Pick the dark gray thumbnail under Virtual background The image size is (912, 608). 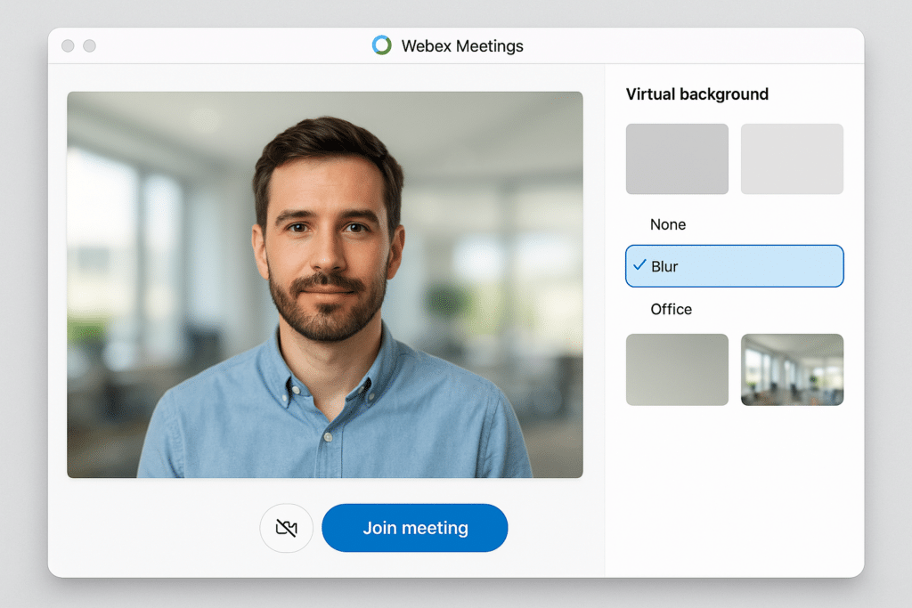click(677, 158)
